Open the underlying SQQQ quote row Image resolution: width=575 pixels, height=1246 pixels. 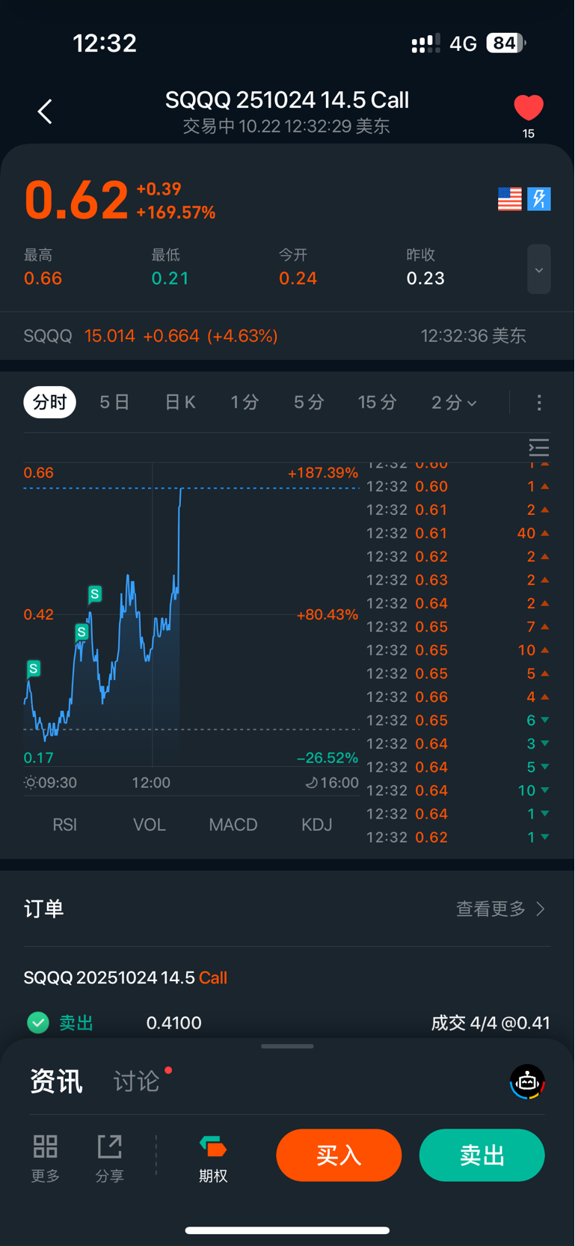click(x=287, y=336)
